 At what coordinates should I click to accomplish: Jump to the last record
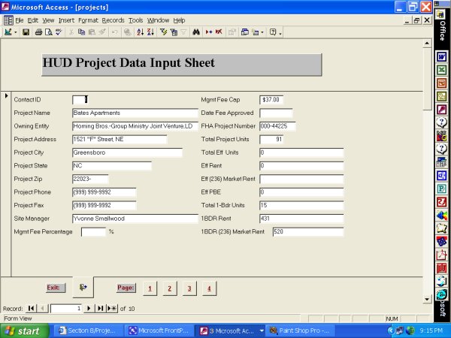(x=100, y=308)
